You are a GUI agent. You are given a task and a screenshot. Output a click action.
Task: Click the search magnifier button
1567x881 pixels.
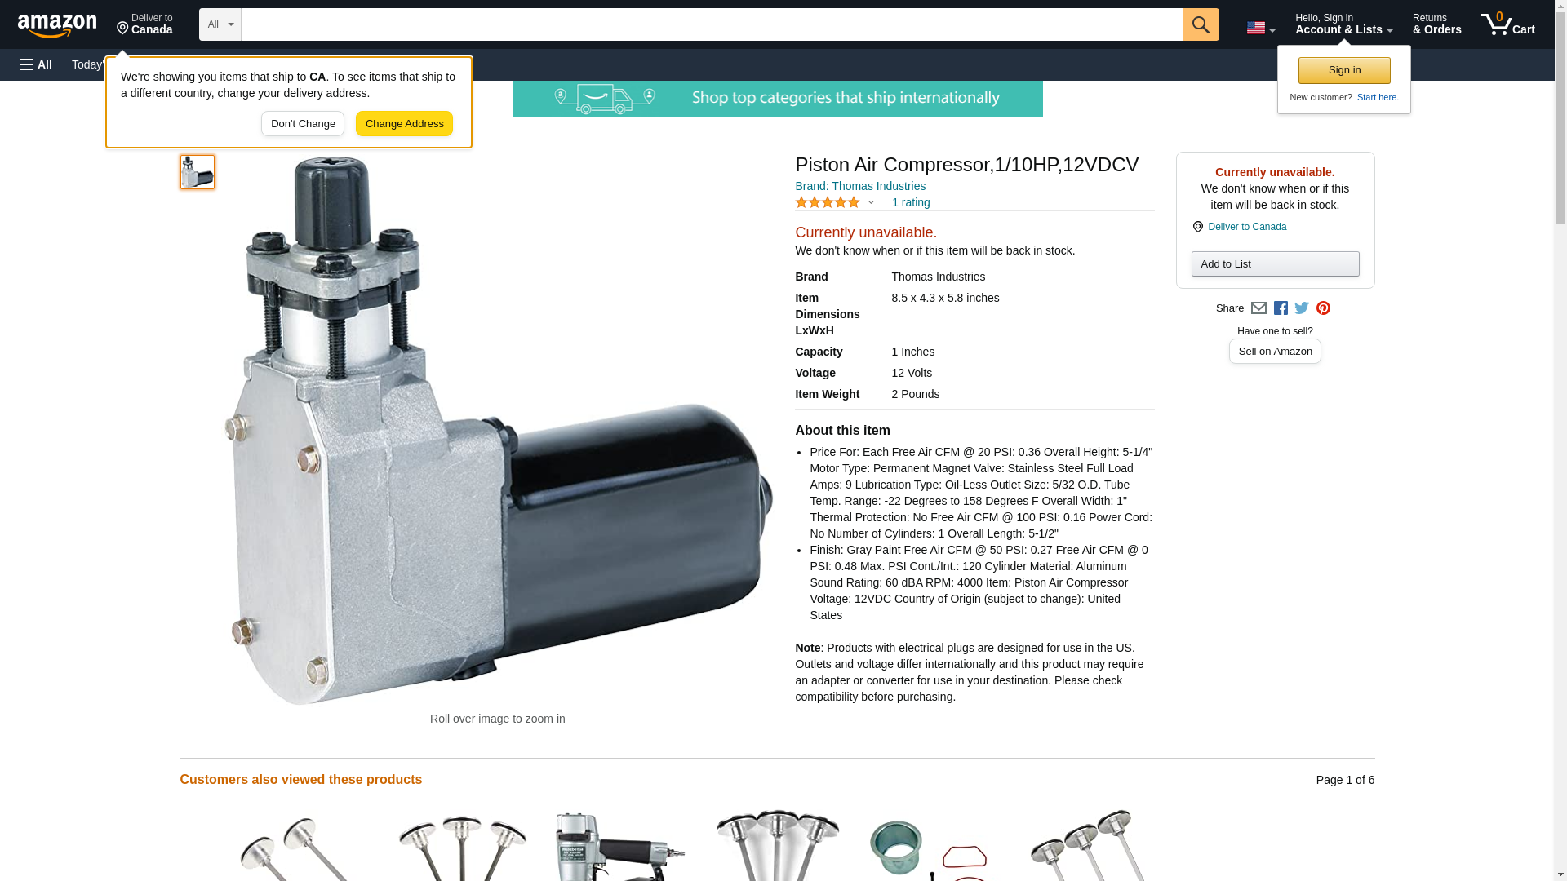[x=1200, y=24]
